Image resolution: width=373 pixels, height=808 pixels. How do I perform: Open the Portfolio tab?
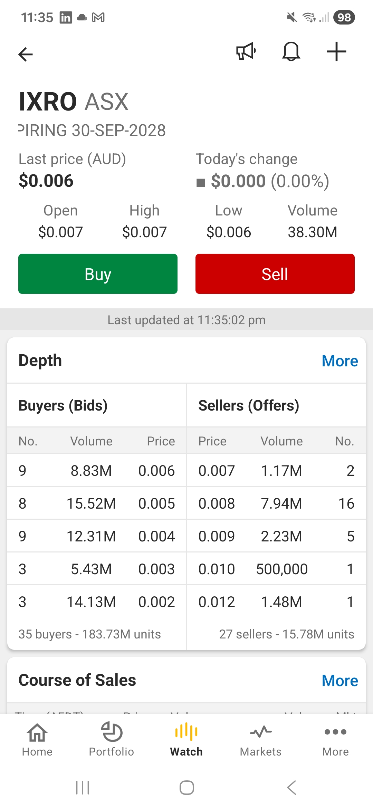point(112,739)
